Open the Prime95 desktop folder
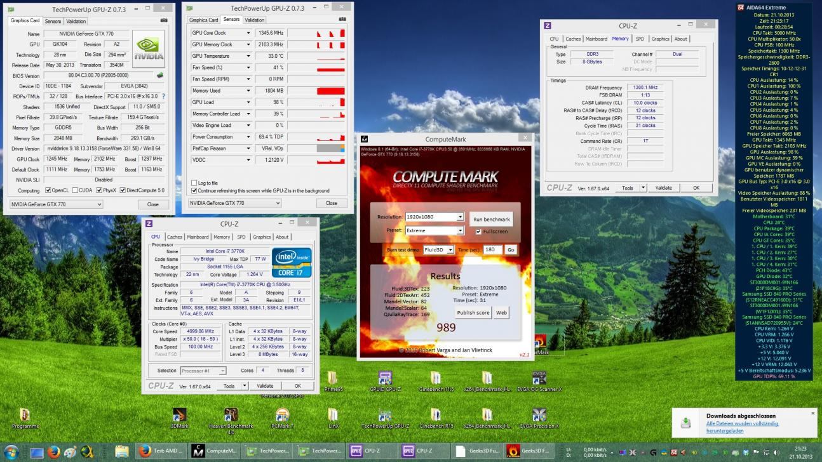 coord(334,381)
